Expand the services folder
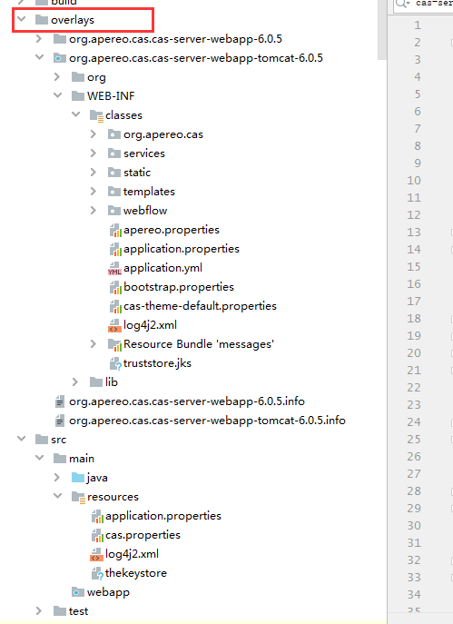The height and width of the screenshot is (624, 453). pyautogui.click(x=94, y=153)
